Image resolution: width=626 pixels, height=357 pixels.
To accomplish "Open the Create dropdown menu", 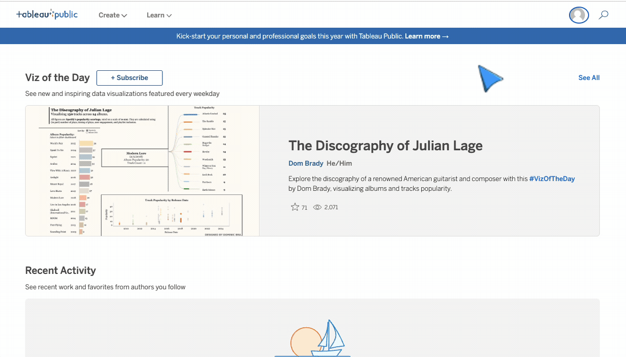I will [113, 15].
